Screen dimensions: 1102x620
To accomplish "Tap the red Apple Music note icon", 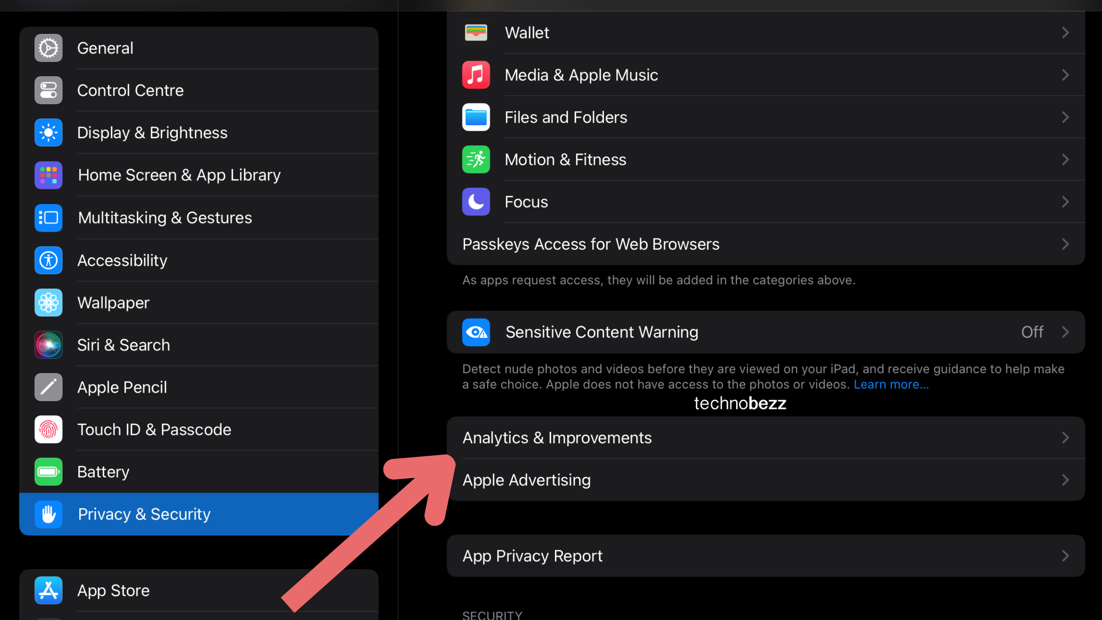I will click(x=476, y=75).
